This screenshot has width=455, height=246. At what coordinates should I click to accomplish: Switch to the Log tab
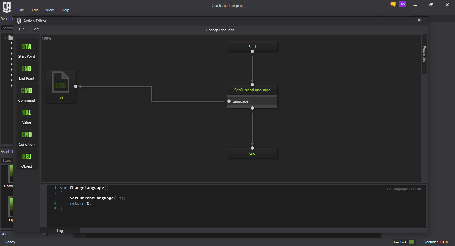coord(60,231)
